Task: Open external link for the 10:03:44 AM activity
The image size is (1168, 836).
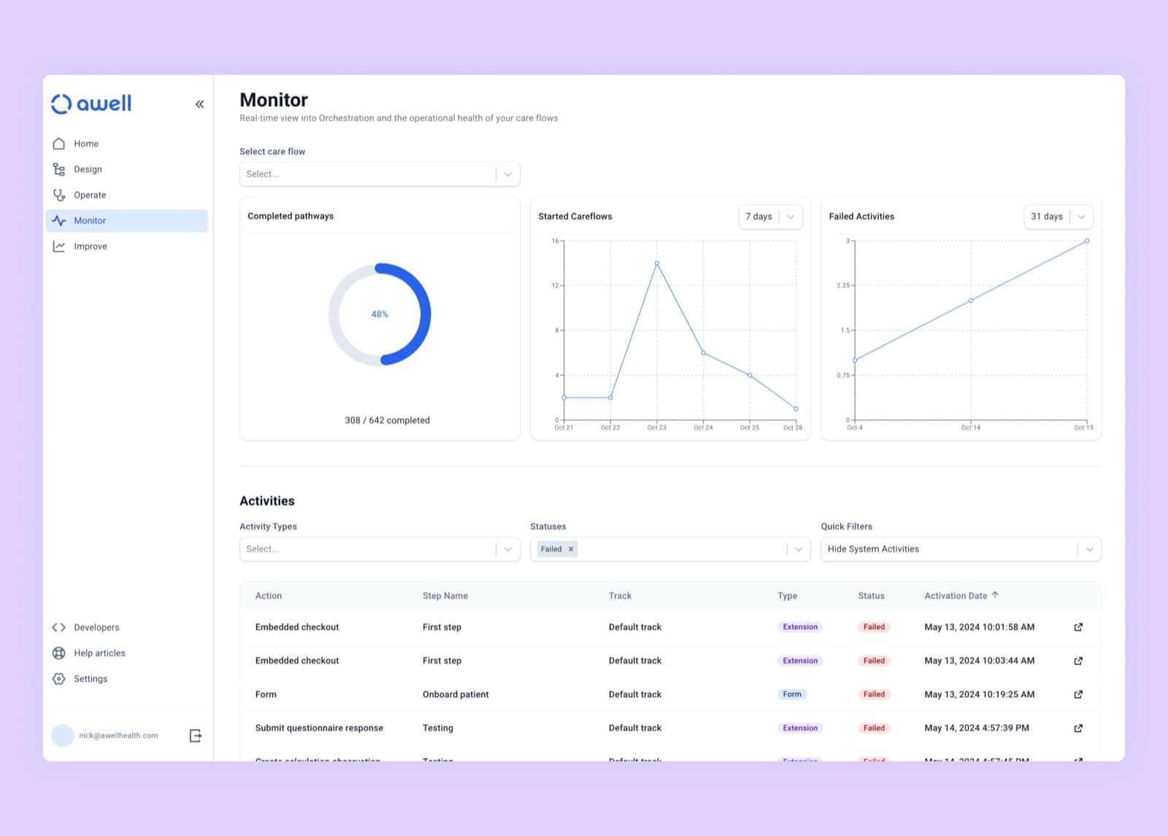Action: [1078, 661]
